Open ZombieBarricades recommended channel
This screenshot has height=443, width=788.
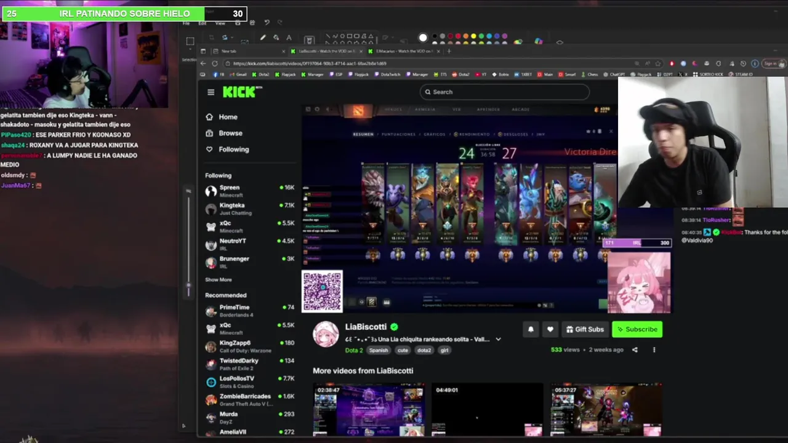click(x=249, y=400)
